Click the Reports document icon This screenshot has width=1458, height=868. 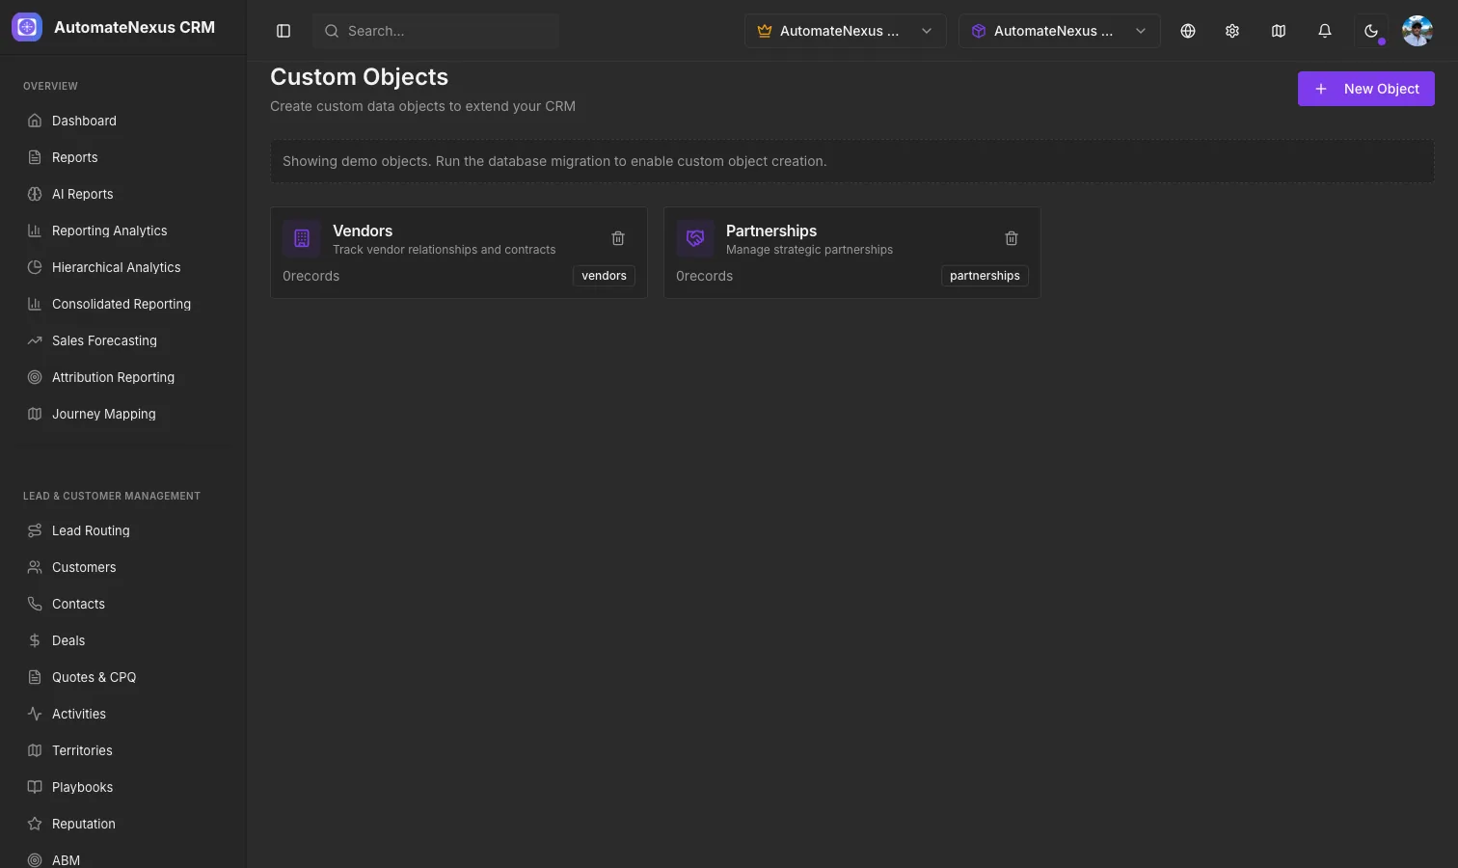[x=35, y=157]
